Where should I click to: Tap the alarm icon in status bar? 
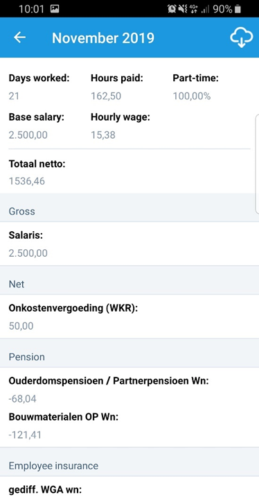[172, 9]
